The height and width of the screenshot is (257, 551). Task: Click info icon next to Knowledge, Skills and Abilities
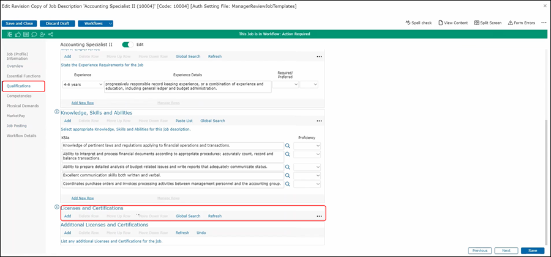(57, 112)
